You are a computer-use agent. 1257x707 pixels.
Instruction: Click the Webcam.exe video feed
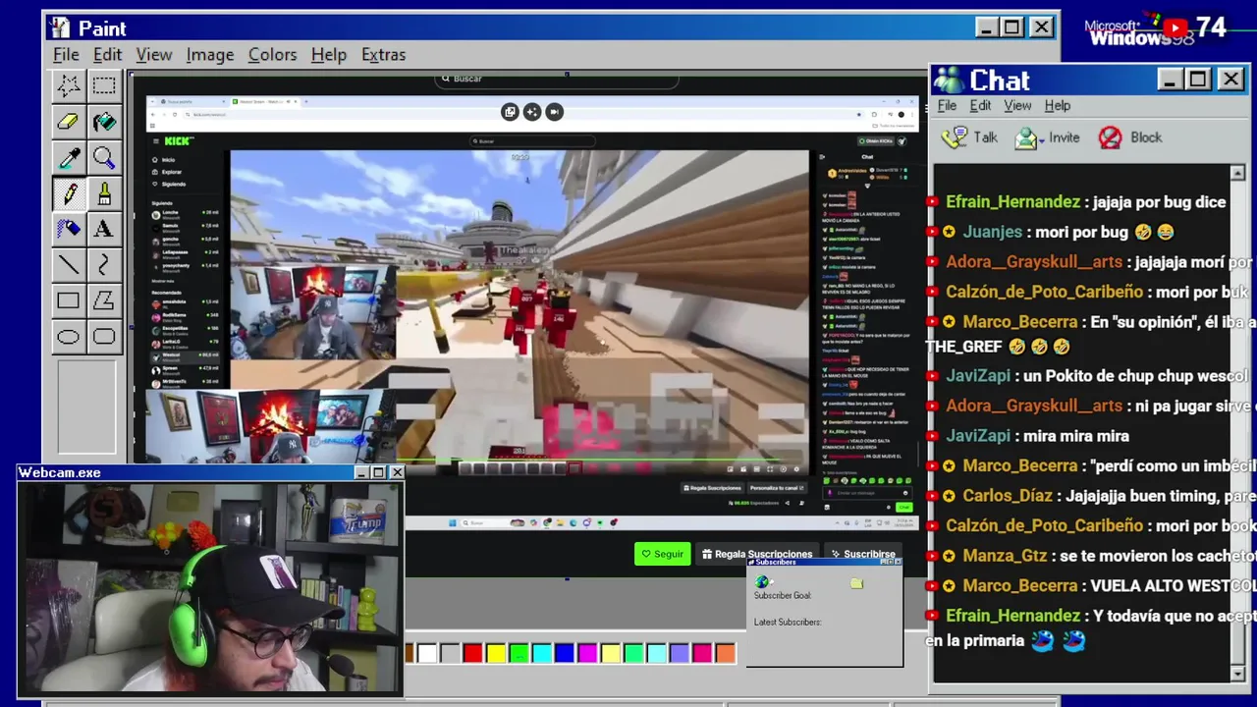pyautogui.click(x=210, y=587)
